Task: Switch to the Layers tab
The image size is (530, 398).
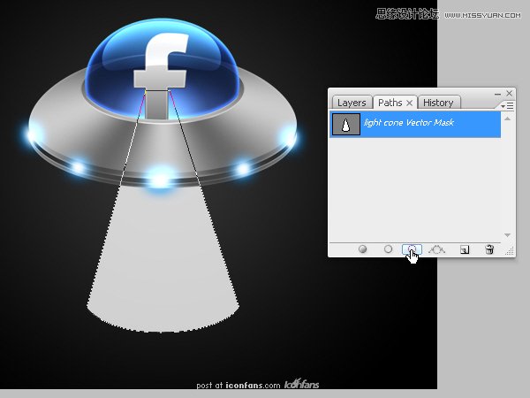Action: pyautogui.click(x=352, y=103)
